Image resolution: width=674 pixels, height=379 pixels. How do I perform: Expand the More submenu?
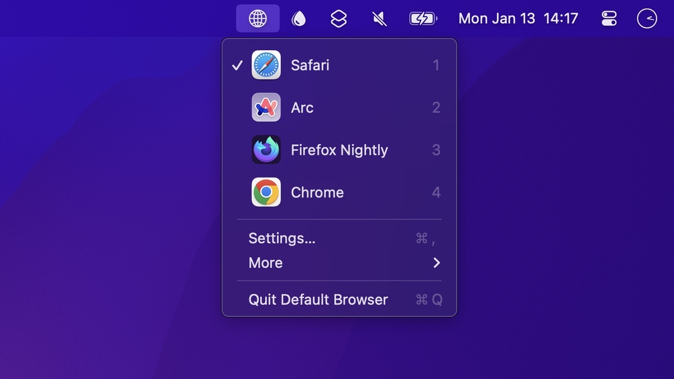(x=339, y=262)
